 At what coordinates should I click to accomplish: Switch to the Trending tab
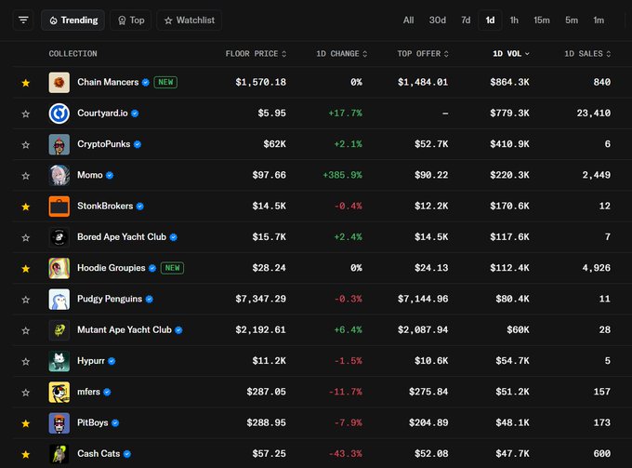click(72, 20)
